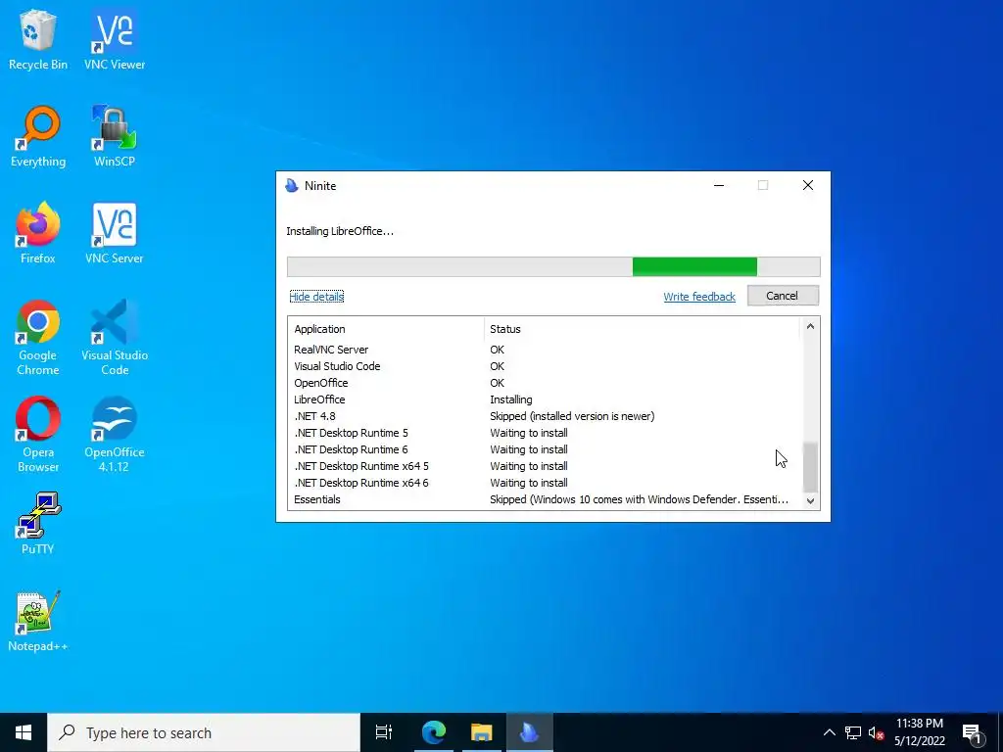This screenshot has width=1003, height=752.
Task: Select the Visual Studio Code list row
Action: pos(545,366)
